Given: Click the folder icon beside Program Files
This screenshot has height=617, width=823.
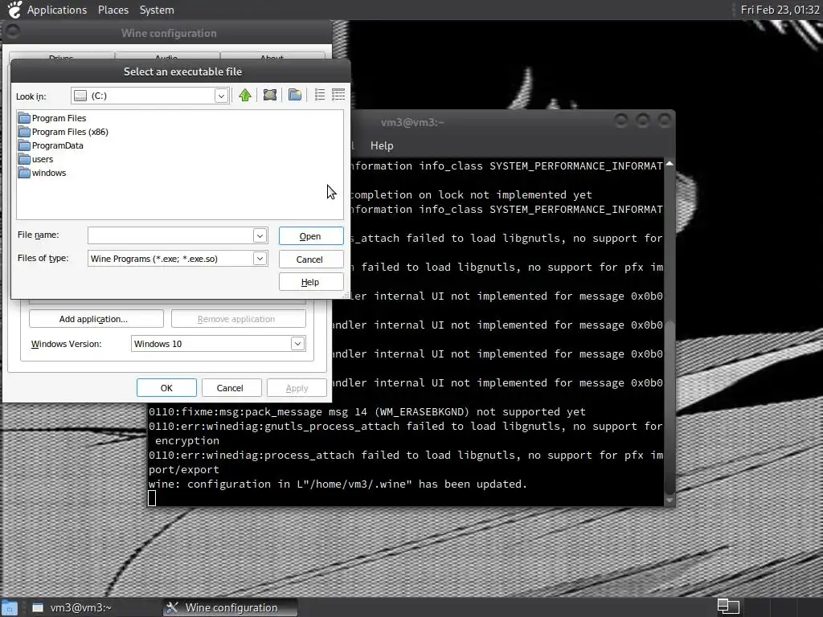Looking at the screenshot, I should point(24,118).
